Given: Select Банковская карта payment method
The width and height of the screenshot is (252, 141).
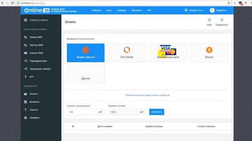Looking at the screenshot, I should [x=168, y=53].
